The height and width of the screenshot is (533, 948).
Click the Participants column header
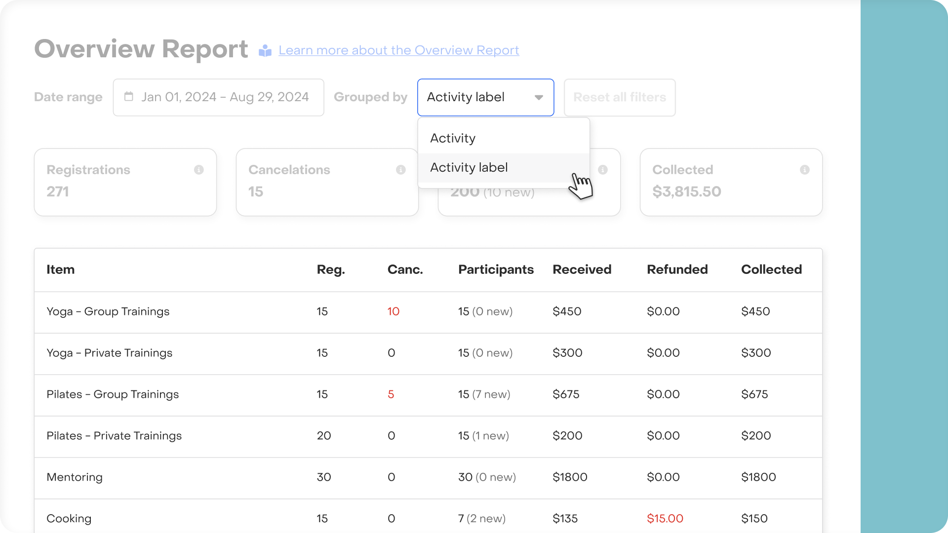click(x=496, y=269)
